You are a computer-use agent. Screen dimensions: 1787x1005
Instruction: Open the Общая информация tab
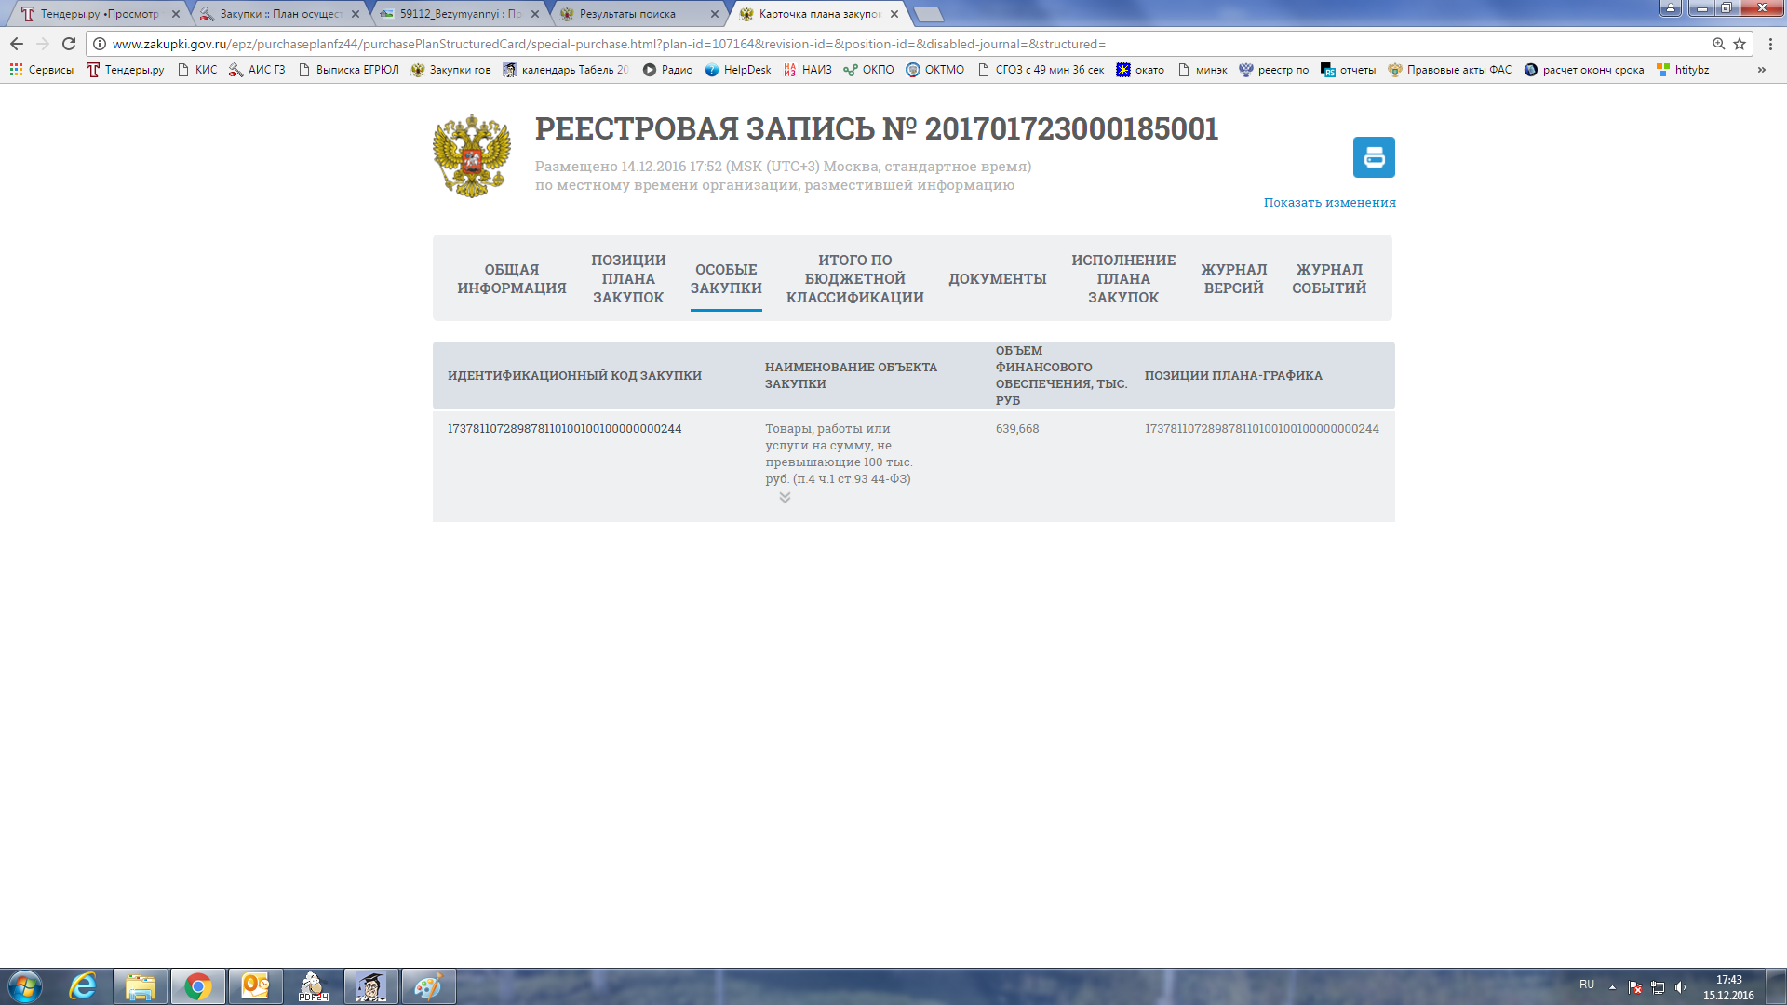point(511,278)
